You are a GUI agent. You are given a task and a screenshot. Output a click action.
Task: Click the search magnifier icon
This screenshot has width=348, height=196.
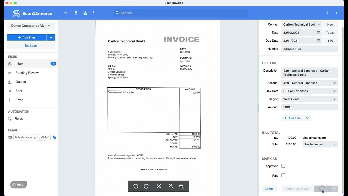(x=117, y=13)
